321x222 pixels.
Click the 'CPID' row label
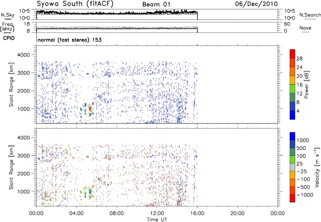point(9,38)
